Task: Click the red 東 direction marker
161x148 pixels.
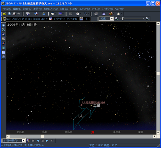Action: point(93,132)
